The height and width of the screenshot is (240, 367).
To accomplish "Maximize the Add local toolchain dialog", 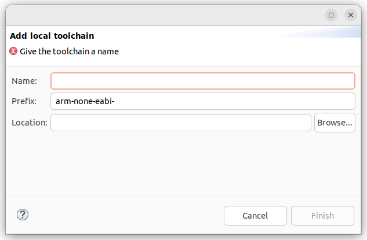I will tap(331, 15).
